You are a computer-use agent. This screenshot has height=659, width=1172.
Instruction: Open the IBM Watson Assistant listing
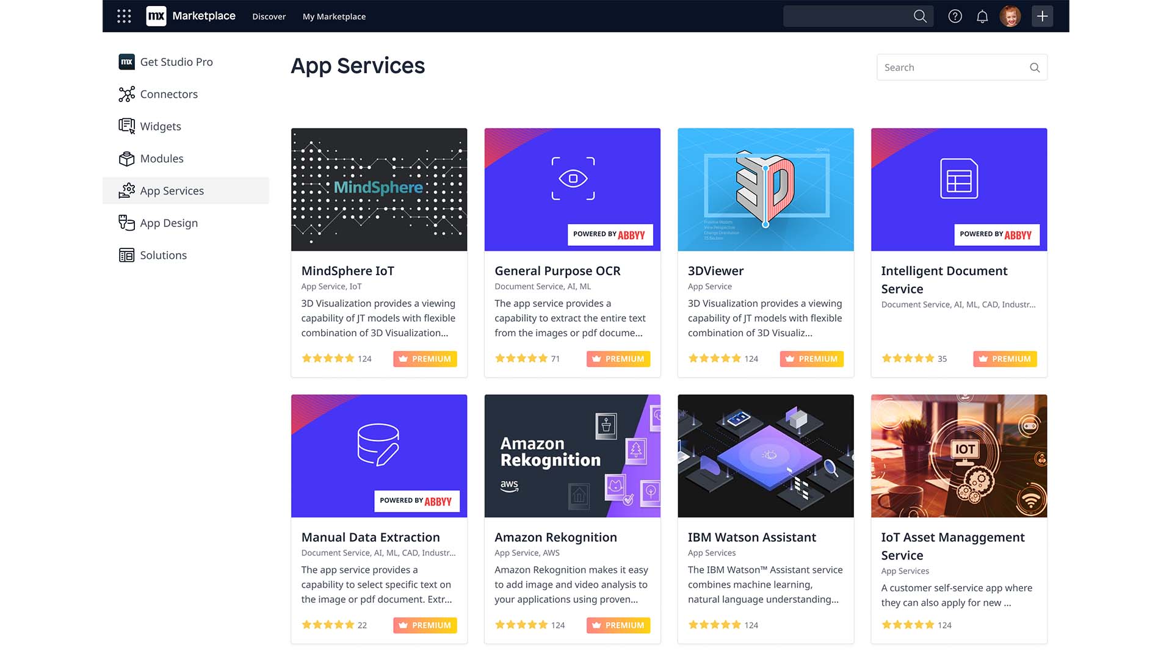click(x=751, y=537)
